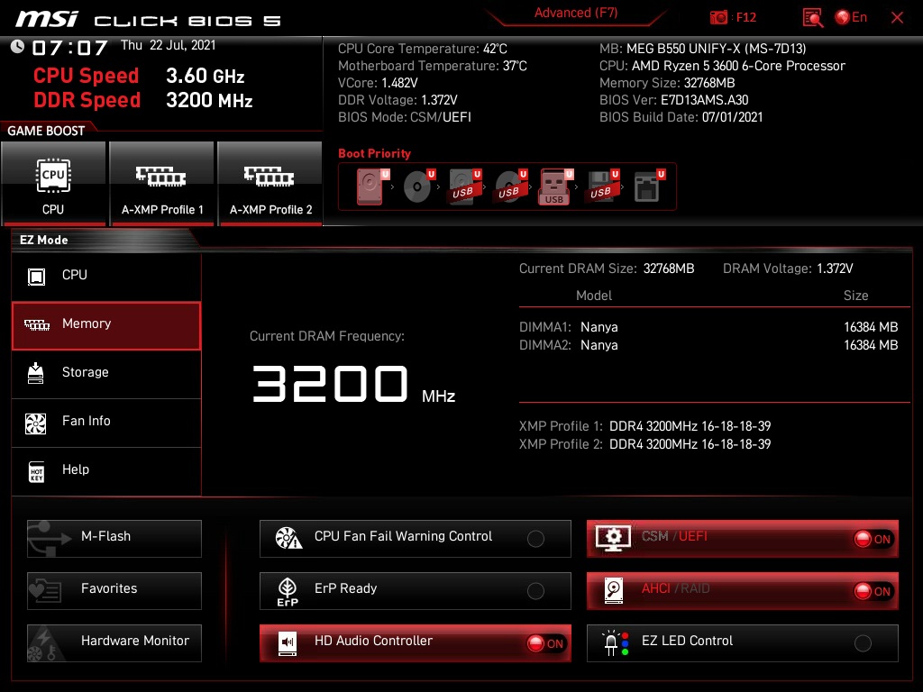The width and height of the screenshot is (923, 692).
Task: Click the Storage drive icon in sidebar
Action: click(36, 373)
